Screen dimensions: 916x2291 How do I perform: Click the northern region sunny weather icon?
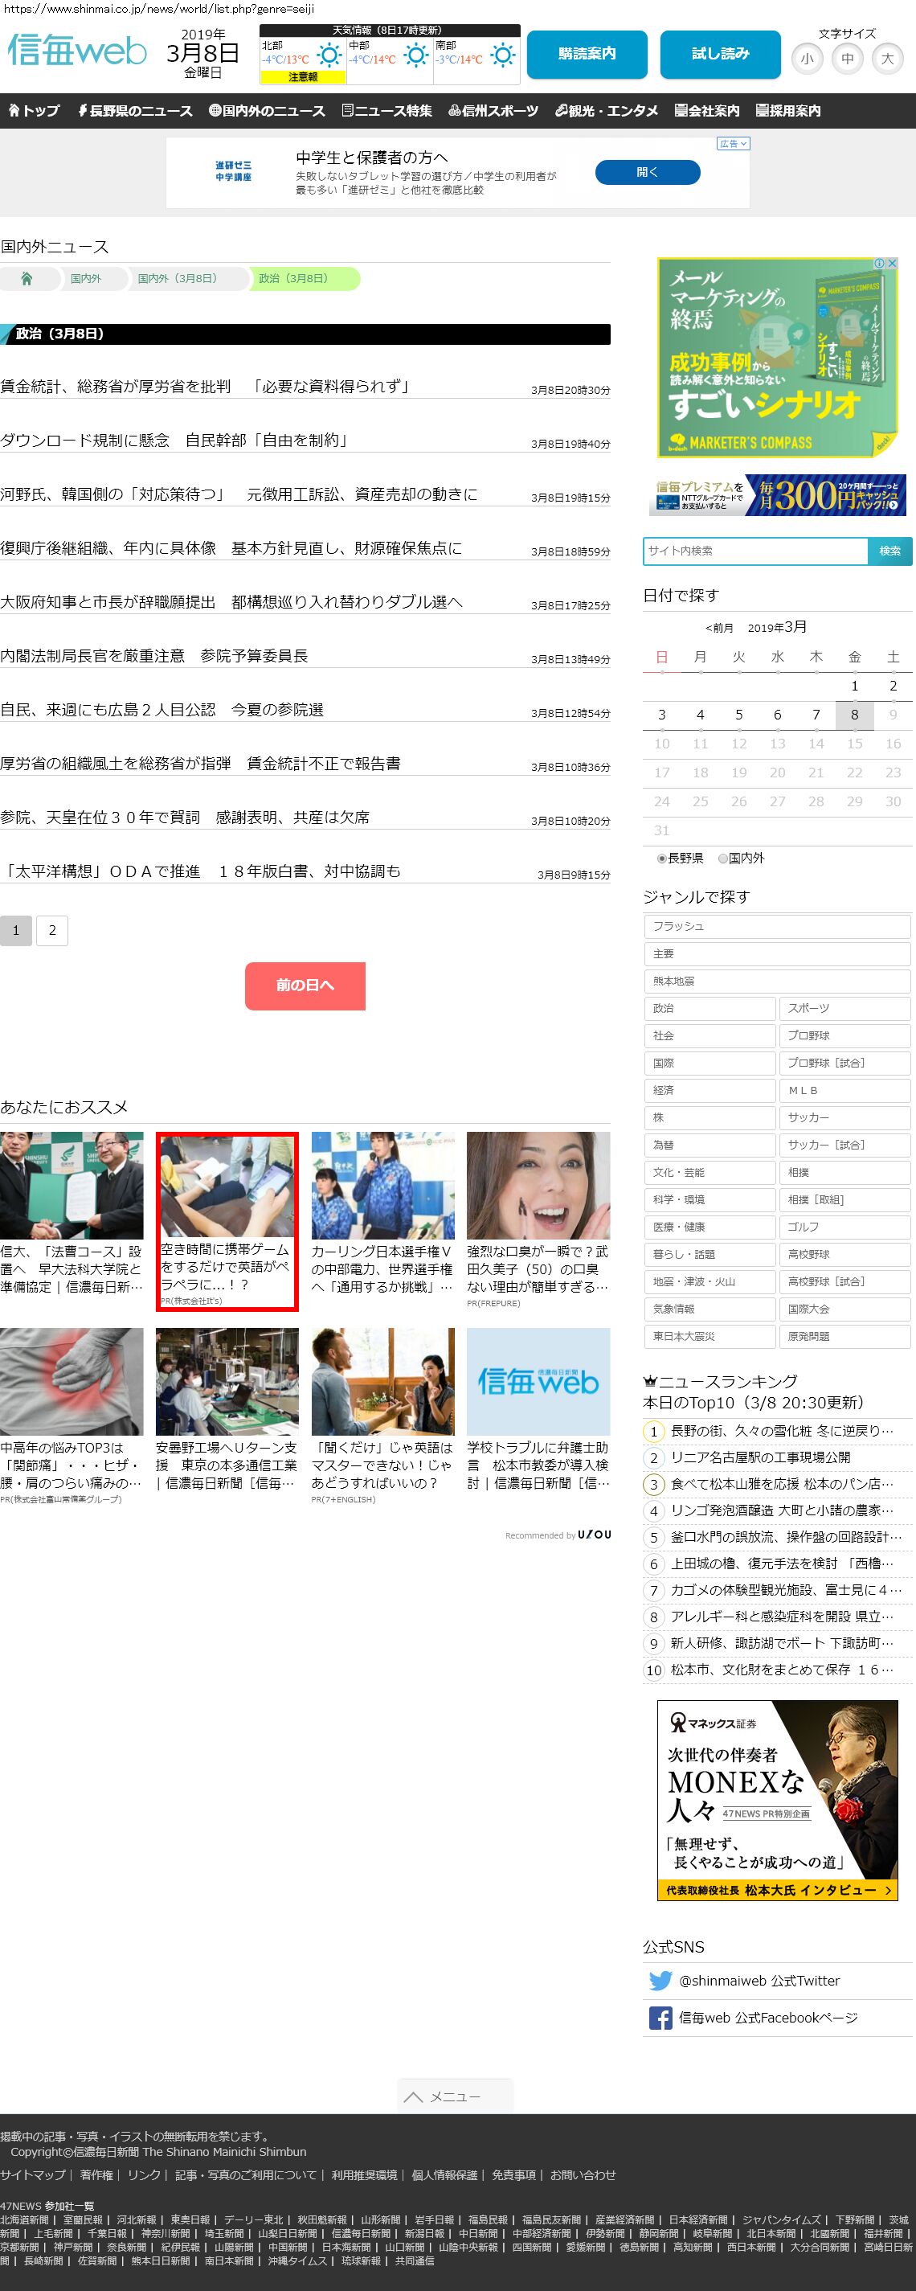point(329,56)
